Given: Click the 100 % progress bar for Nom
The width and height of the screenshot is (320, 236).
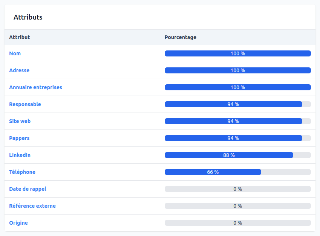Looking at the screenshot, I should (x=237, y=53).
